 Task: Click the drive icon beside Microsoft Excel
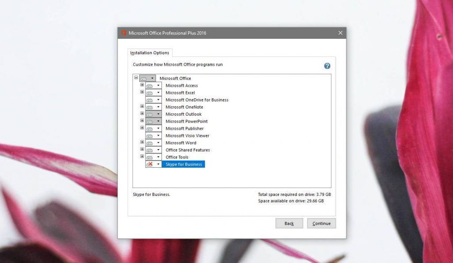pyautogui.click(x=150, y=93)
